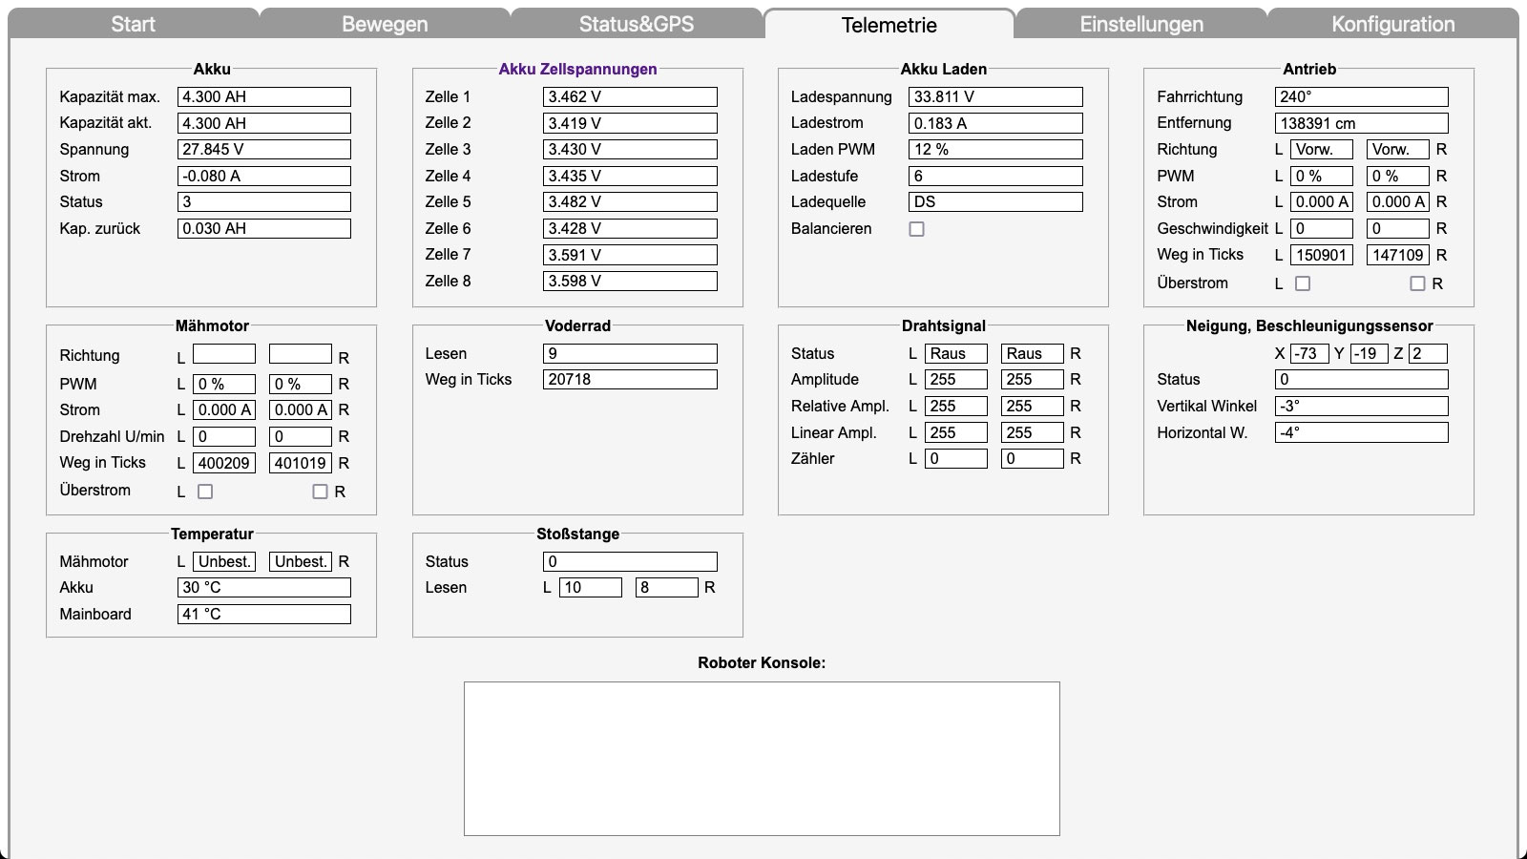Toggle Antrieb Überstrom left checkbox
This screenshot has width=1527, height=859.
(x=1303, y=283)
